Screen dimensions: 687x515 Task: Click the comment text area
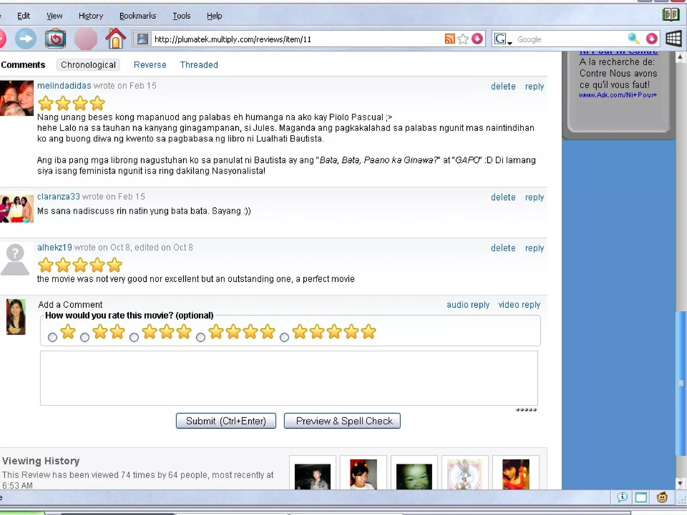click(x=288, y=378)
